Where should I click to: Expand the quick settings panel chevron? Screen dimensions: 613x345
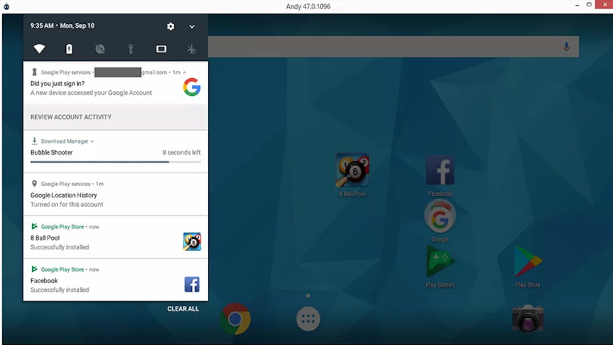[192, 26]
